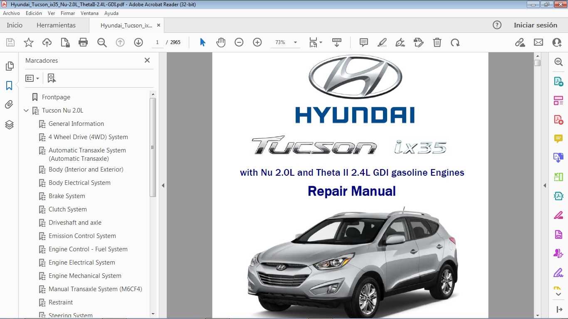Screen dimensions: 568x319
Task: Zoom out with minus icon
Action: pyautogui.click(x=239, y=42)
